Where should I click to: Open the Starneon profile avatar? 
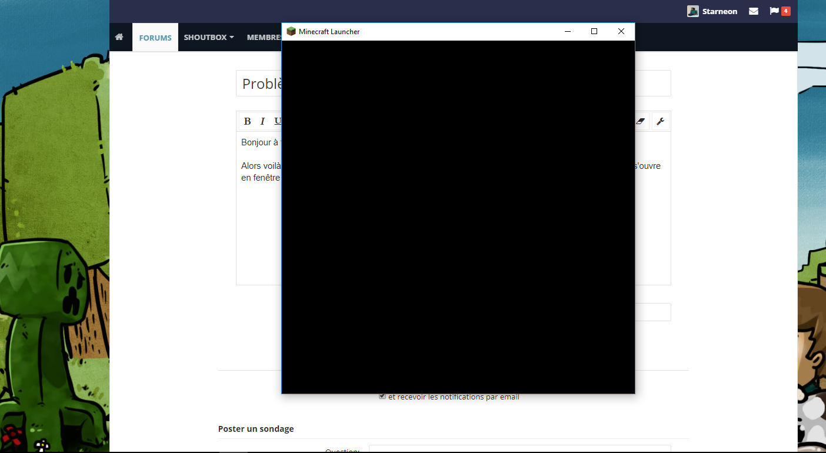point(693,11)
